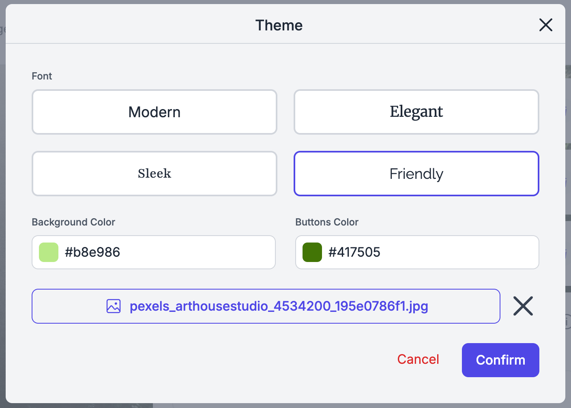
Task: Remove the uploaded pexels image file
Action: [523, 306]
